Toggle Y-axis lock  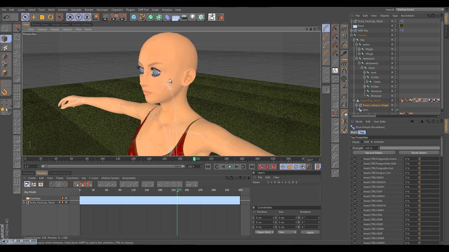coord(79,17)
